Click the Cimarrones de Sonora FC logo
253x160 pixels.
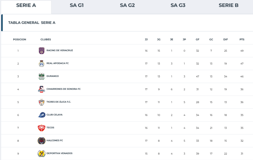tap(41, 89)
